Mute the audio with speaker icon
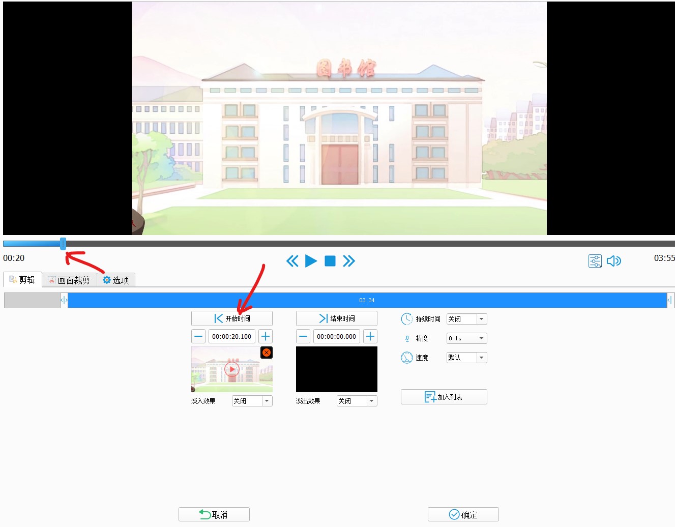This screenshot has width=675, height=527. point(614,261)
